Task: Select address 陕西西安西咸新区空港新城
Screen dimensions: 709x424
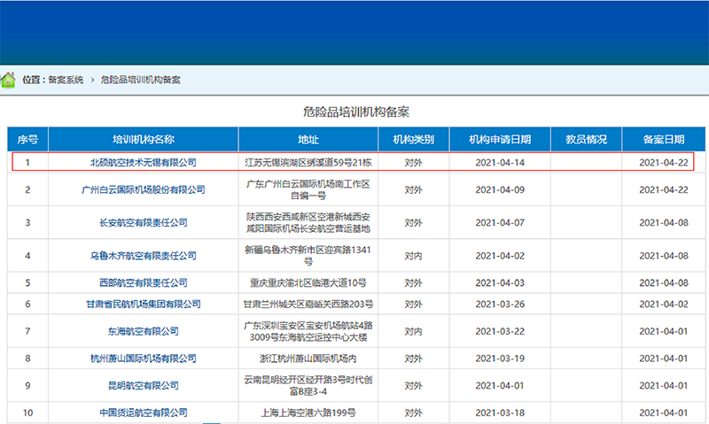Action: 308,222
